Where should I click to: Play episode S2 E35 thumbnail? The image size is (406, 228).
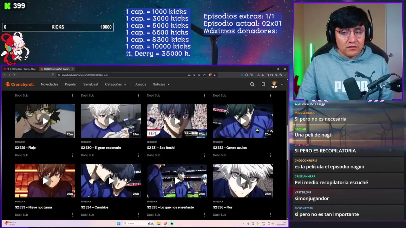click(x=177, y=180)
